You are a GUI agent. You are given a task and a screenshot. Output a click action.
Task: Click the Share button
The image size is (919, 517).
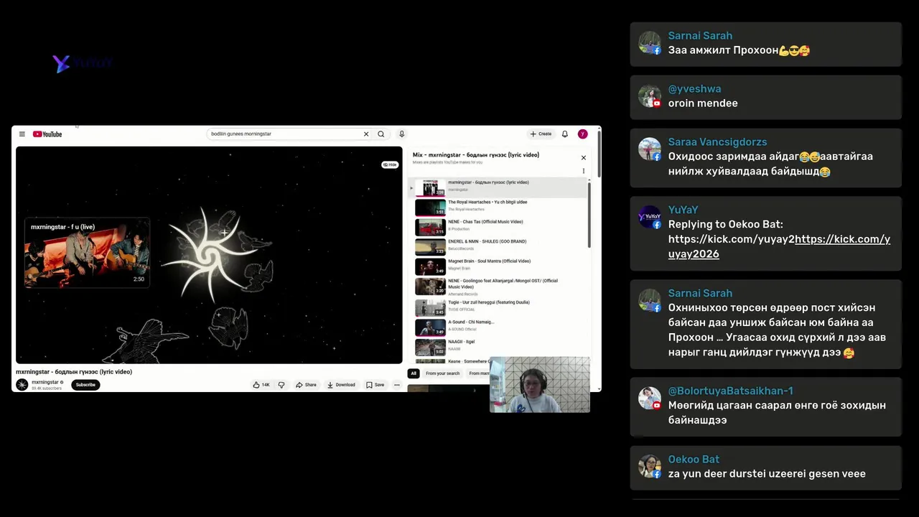pyautogui.click(x=306, y=385)
